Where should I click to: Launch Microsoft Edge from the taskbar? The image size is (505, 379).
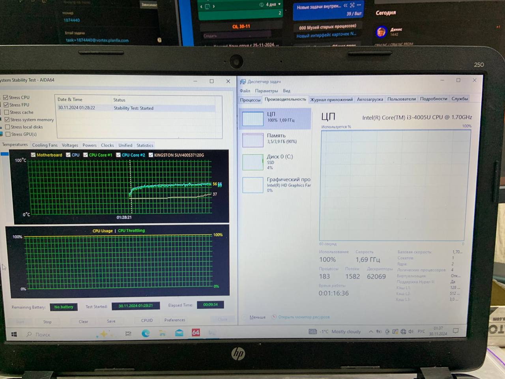click(146, 333)
